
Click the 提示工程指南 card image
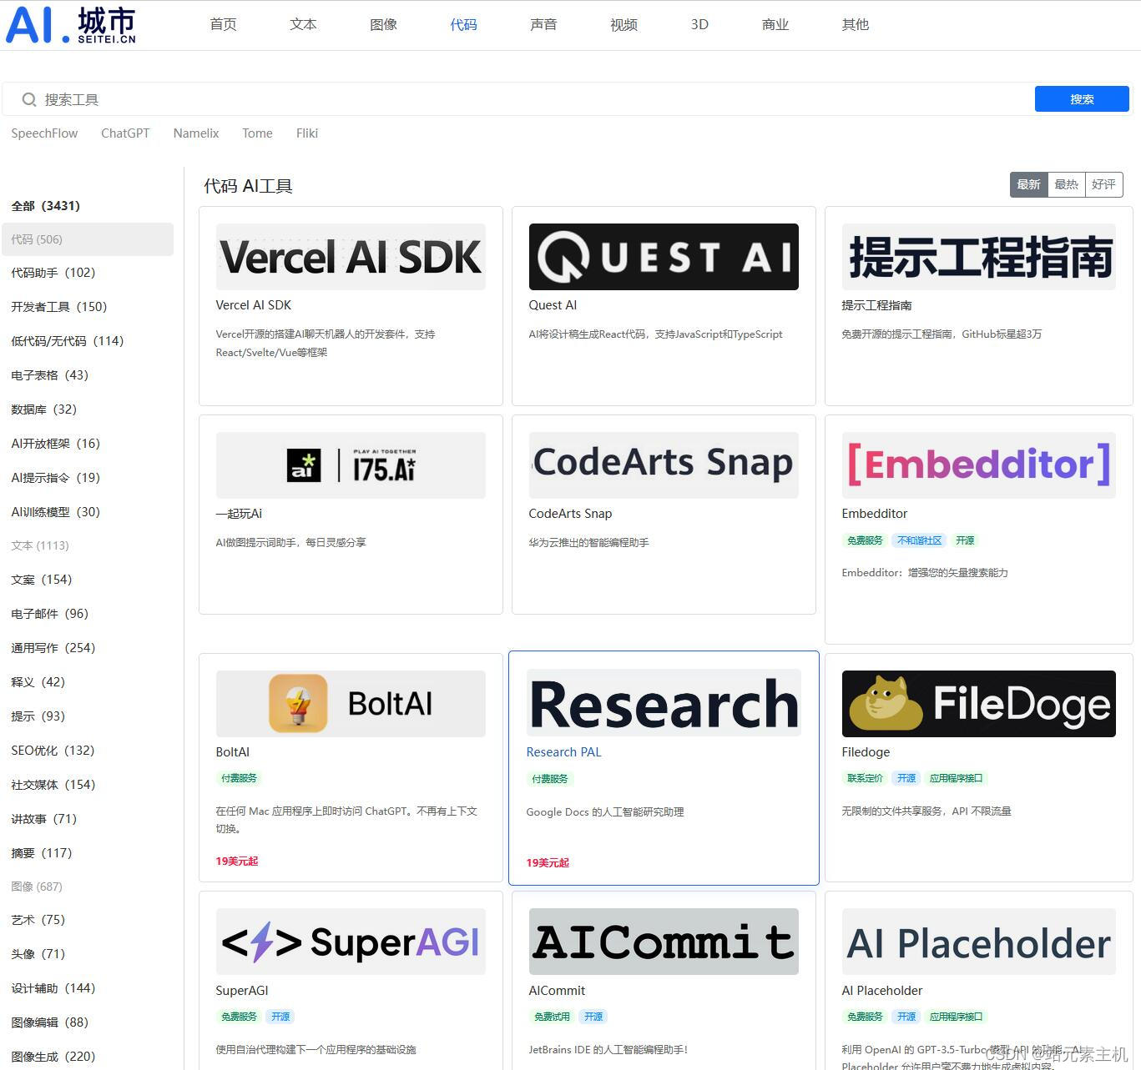(x=977, y=257)
